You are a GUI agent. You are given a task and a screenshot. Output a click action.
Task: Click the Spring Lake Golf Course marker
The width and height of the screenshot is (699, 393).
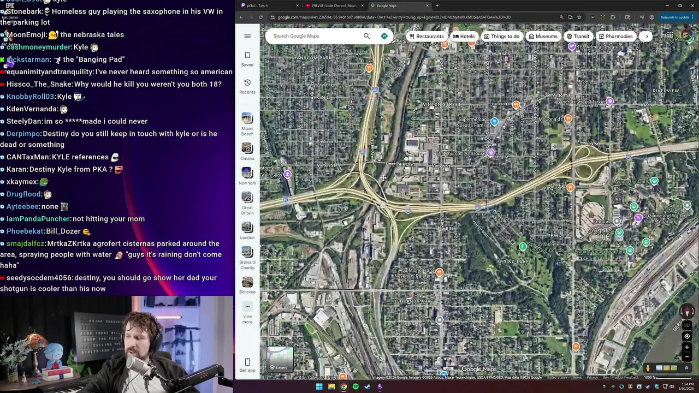point(523,246)
